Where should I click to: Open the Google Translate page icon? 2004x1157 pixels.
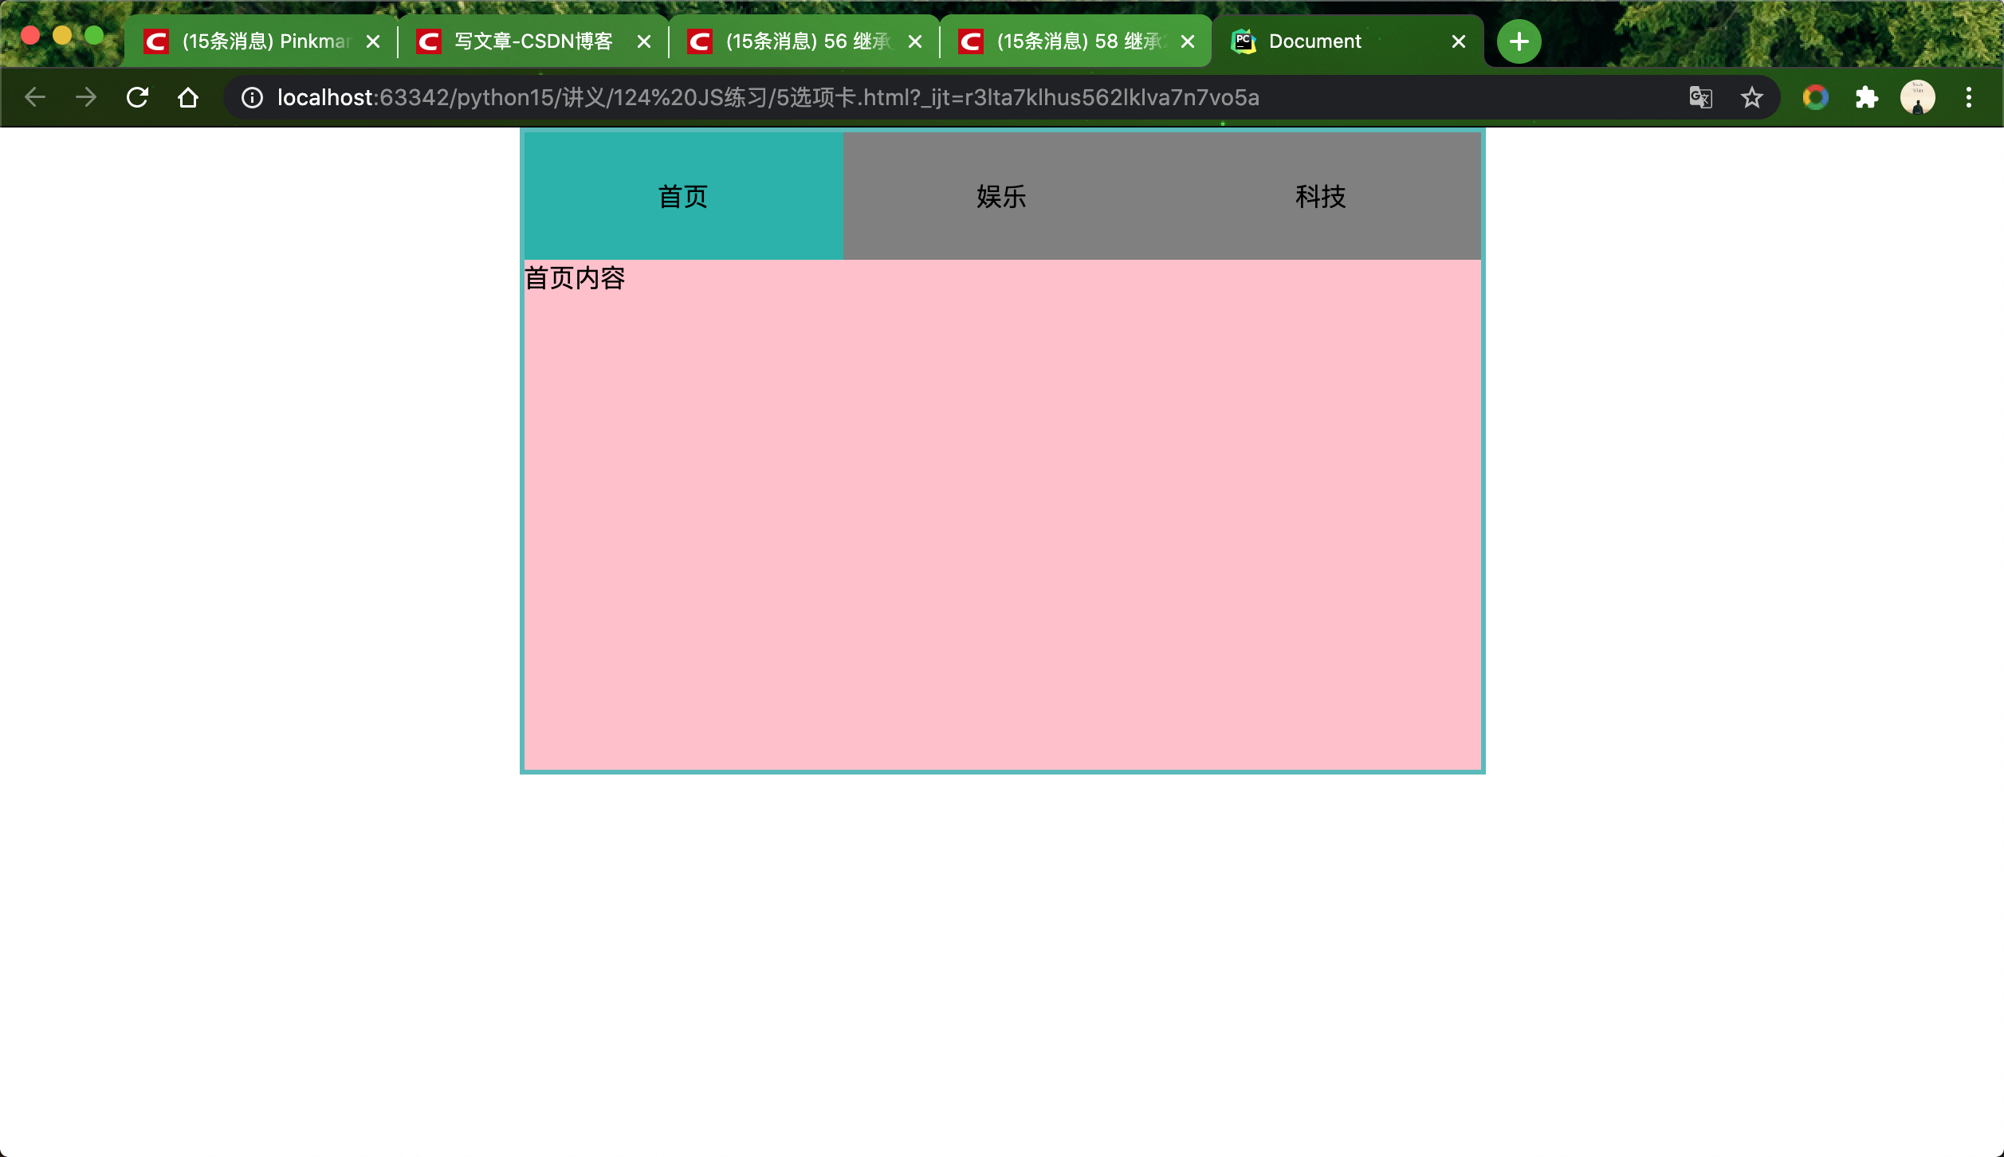point(1700,97)
